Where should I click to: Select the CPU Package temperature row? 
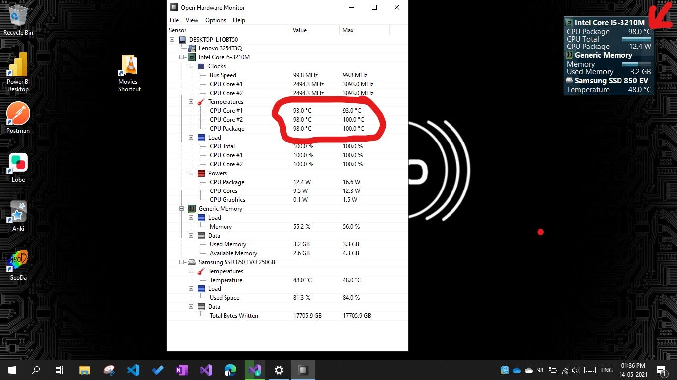click(x=287, y=129)
